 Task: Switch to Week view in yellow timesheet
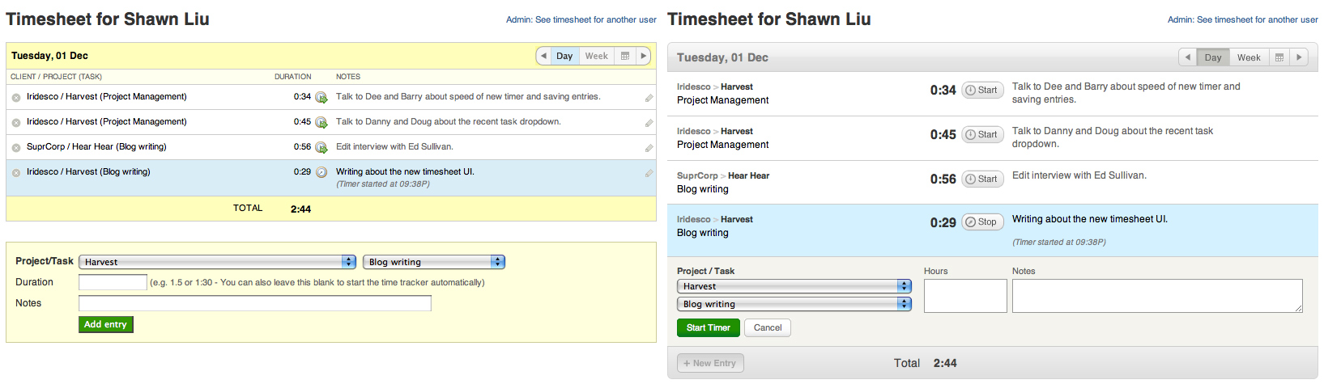(x=596, y=56)
